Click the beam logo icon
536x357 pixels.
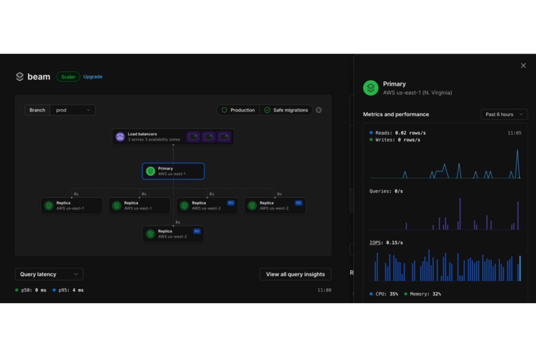[x=20, y=76]
